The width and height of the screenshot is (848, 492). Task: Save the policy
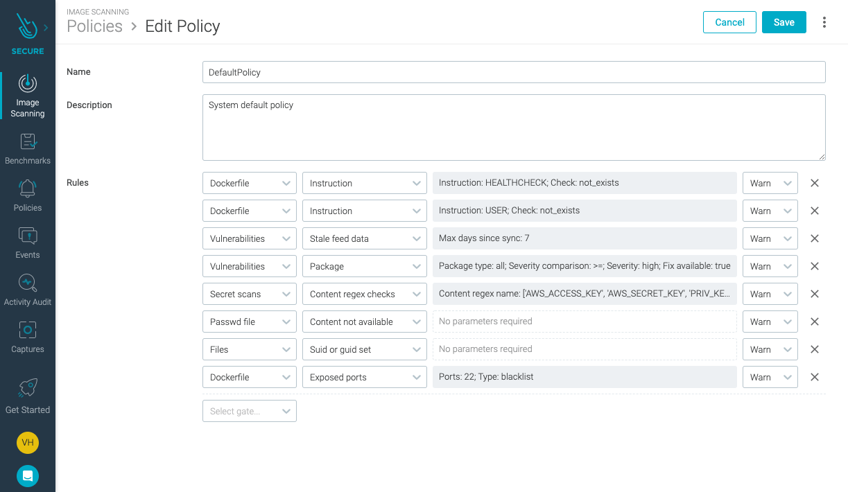(x=784, y=22)
